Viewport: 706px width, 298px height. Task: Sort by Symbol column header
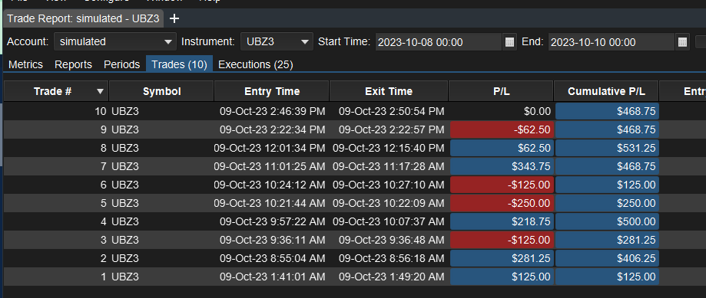point(161,92)
